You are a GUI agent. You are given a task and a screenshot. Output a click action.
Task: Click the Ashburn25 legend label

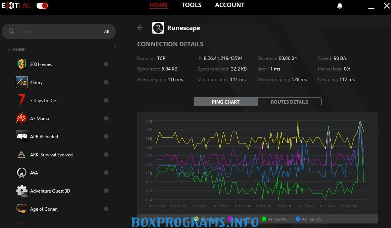click(312, 219)
